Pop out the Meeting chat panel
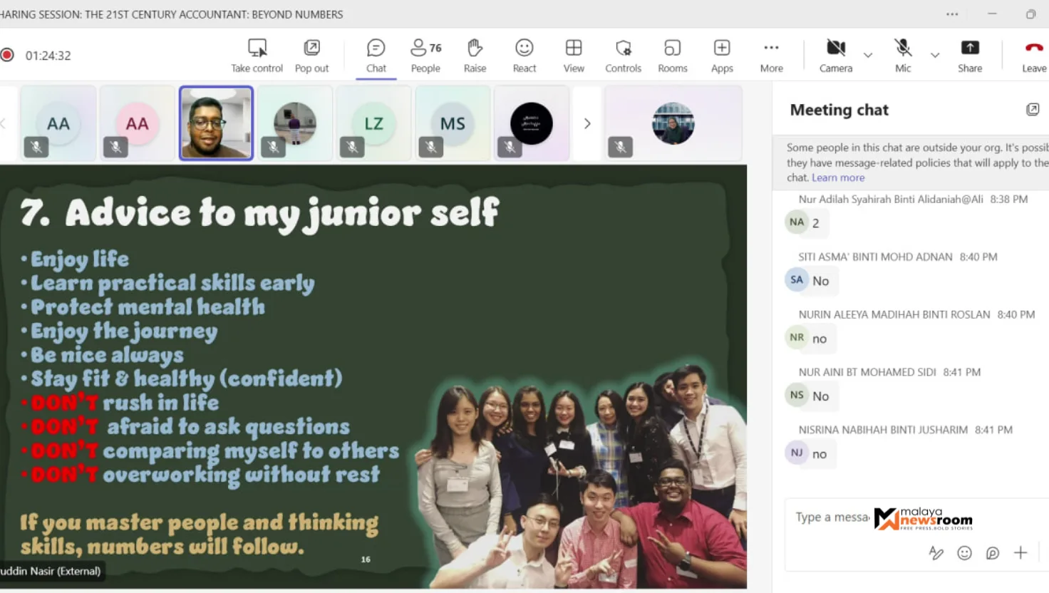 click(x=1033, y=109)
